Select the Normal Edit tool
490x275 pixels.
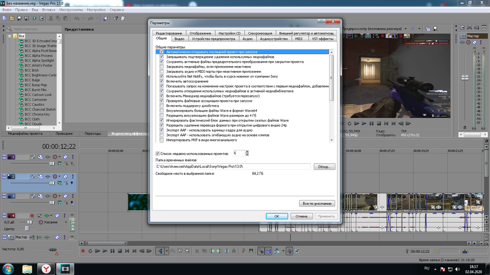pos(160,251)
